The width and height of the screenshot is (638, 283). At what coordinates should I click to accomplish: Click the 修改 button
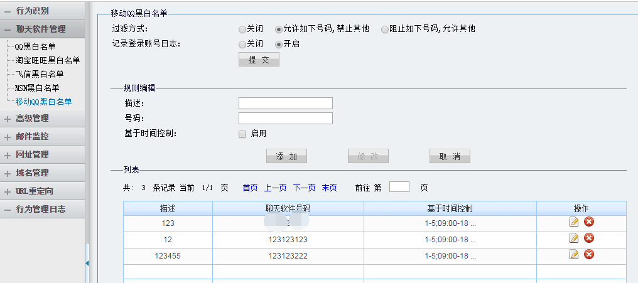(x=368, y=156)
